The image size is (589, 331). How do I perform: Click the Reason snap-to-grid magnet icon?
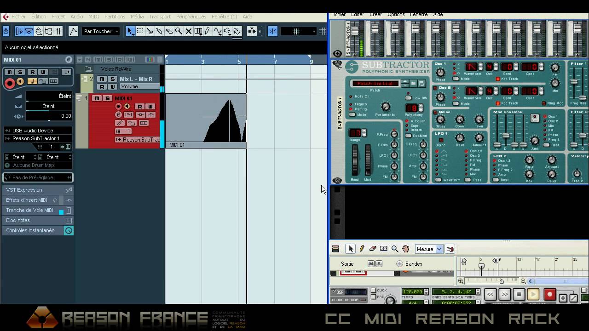[x=450, y=249]
